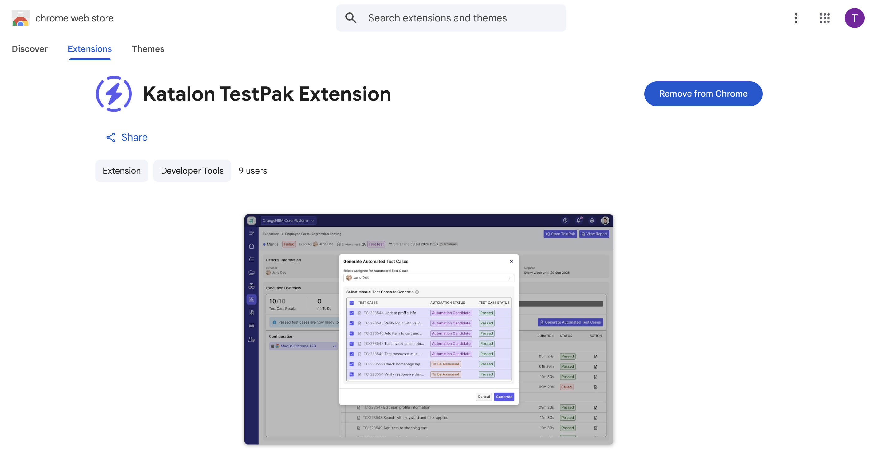The width and height of the screenshot is (869, 473).
Task: Click the purple T account avatar
Action: coord(854,18)
